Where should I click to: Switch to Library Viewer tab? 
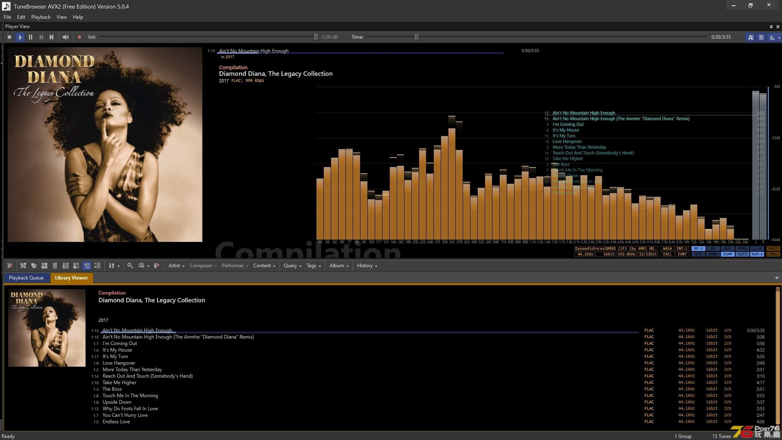pos(71,278)
